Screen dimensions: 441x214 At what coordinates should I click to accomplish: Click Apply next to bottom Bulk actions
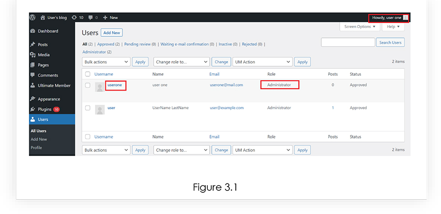140,150
